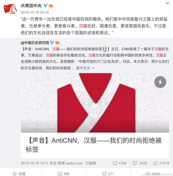Image resolution: width=173 pixels, height=176 pixels.
Task: Click the crown member badge beside 共青团中央
Action: pyautogui.click(x=51, y=6)
